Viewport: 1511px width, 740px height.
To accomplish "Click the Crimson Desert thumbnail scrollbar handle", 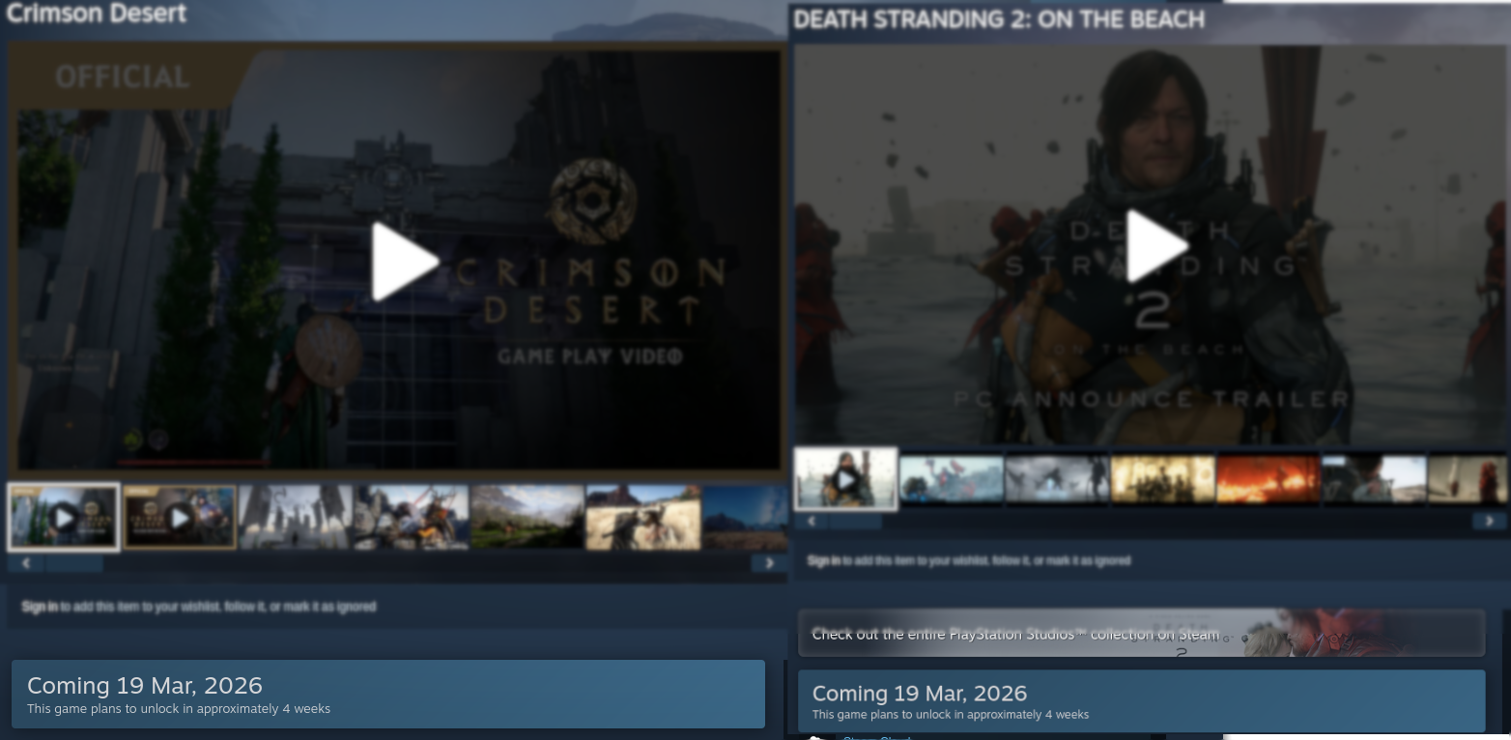I will tap(72, 563).
